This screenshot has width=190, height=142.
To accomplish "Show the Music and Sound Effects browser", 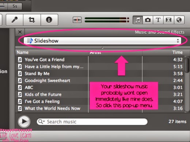I will pos(138,20).
